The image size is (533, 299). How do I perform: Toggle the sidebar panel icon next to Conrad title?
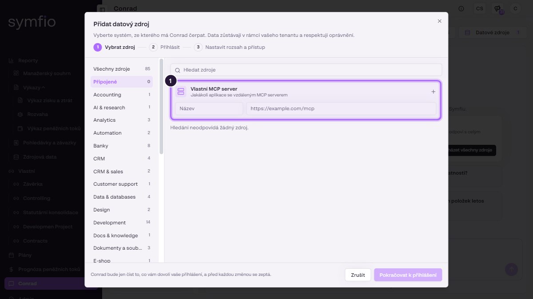102,9
